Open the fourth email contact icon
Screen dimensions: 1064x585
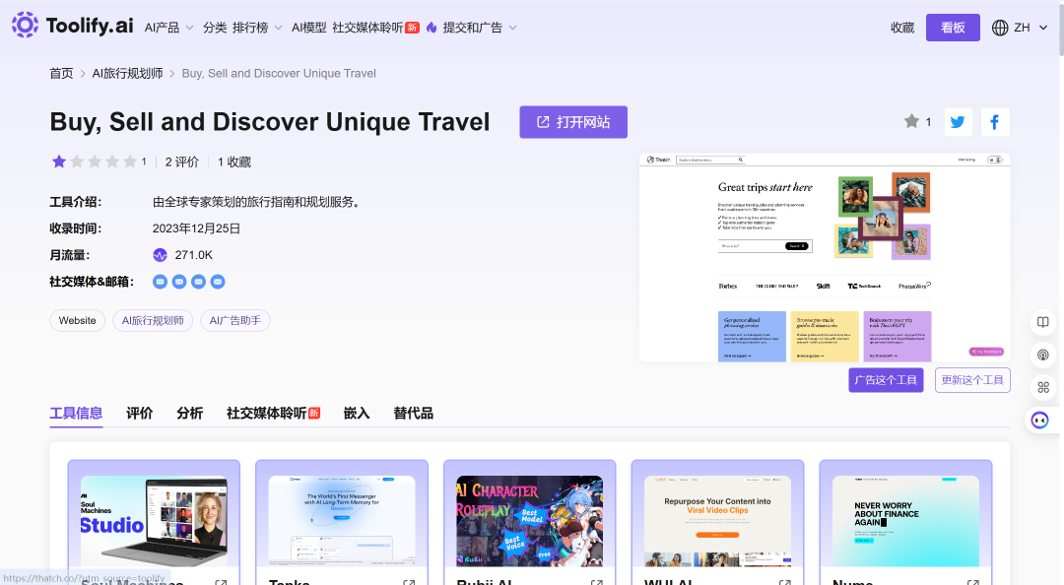tap(218, 282)
